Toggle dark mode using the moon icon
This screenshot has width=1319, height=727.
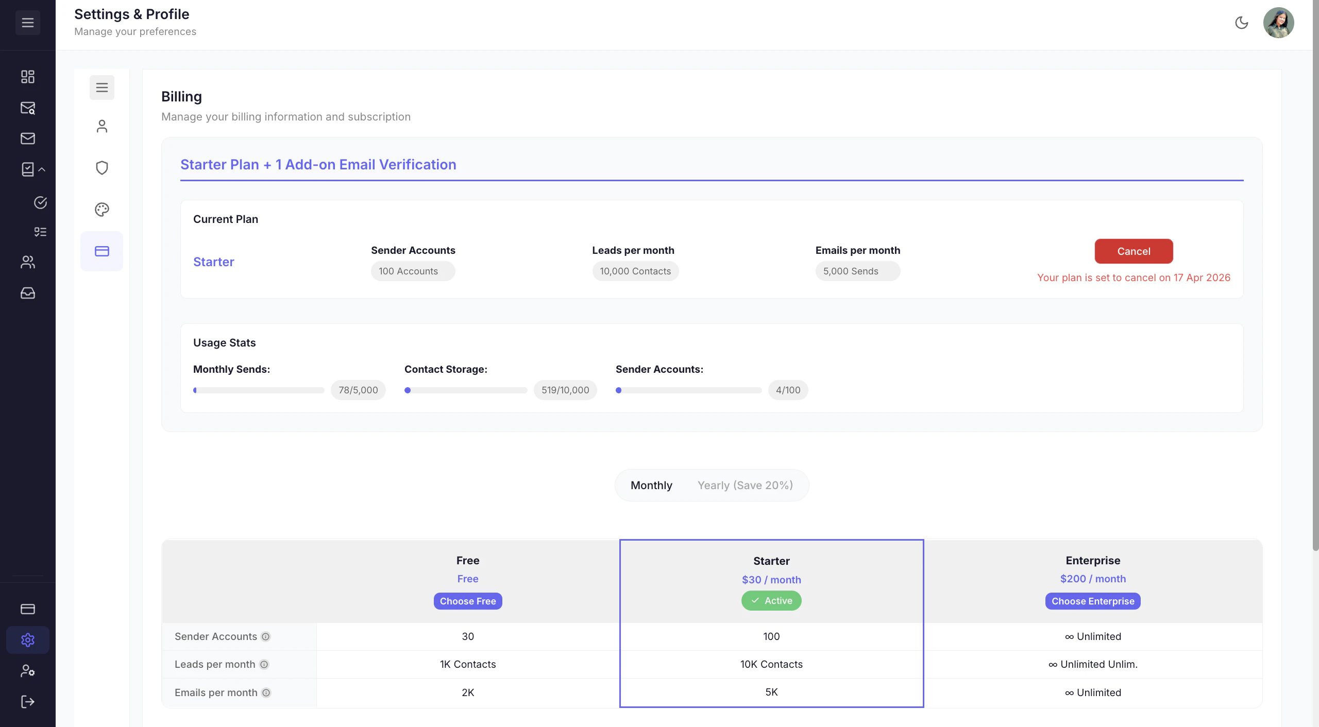(1242, 23)
